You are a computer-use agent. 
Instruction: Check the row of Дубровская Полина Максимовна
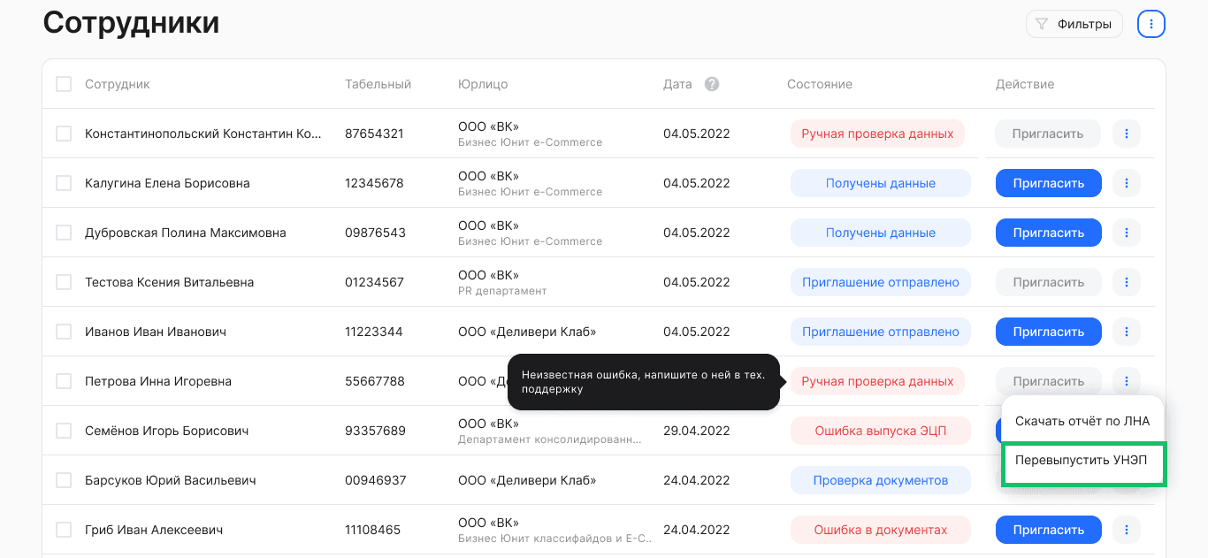point(64,233)
